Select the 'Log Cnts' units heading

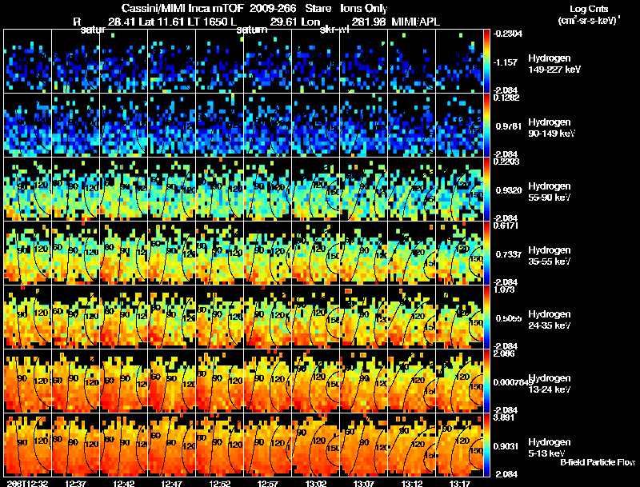(589, 9)
